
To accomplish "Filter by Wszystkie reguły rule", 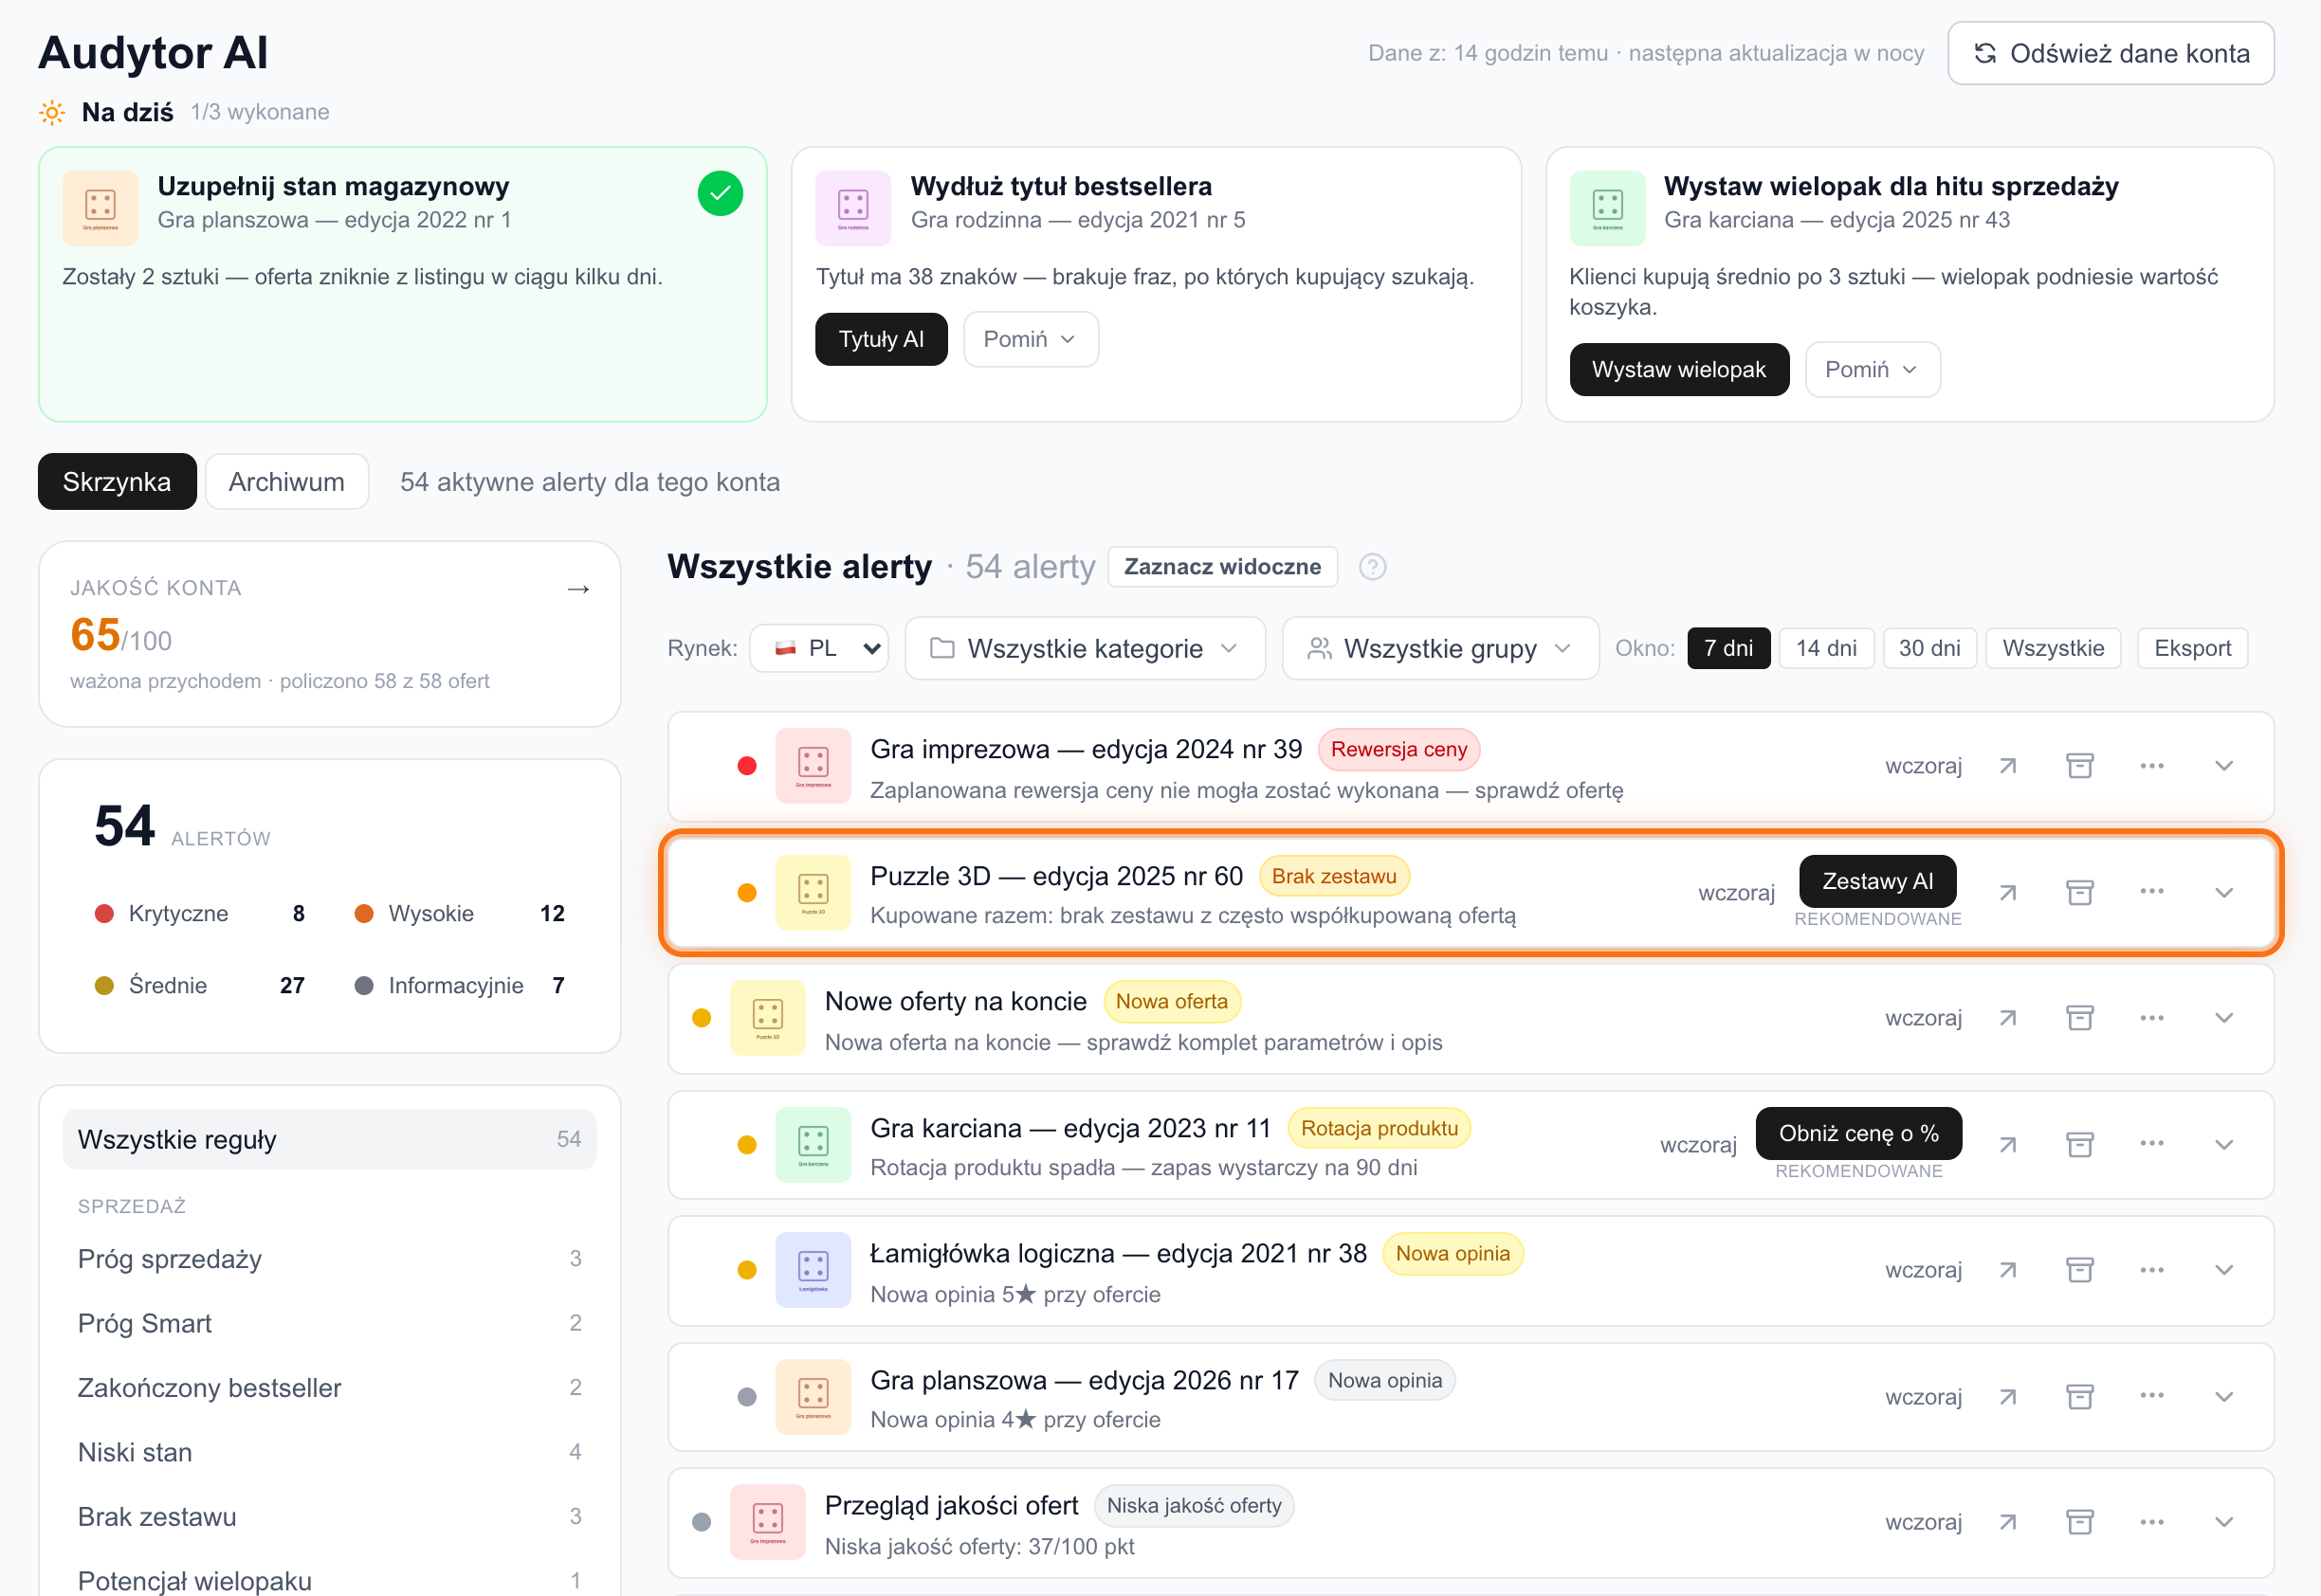I will tap(329, 1139).
